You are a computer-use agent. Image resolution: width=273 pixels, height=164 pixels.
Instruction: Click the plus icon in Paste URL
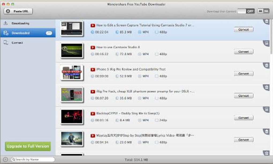click(8, 11)
